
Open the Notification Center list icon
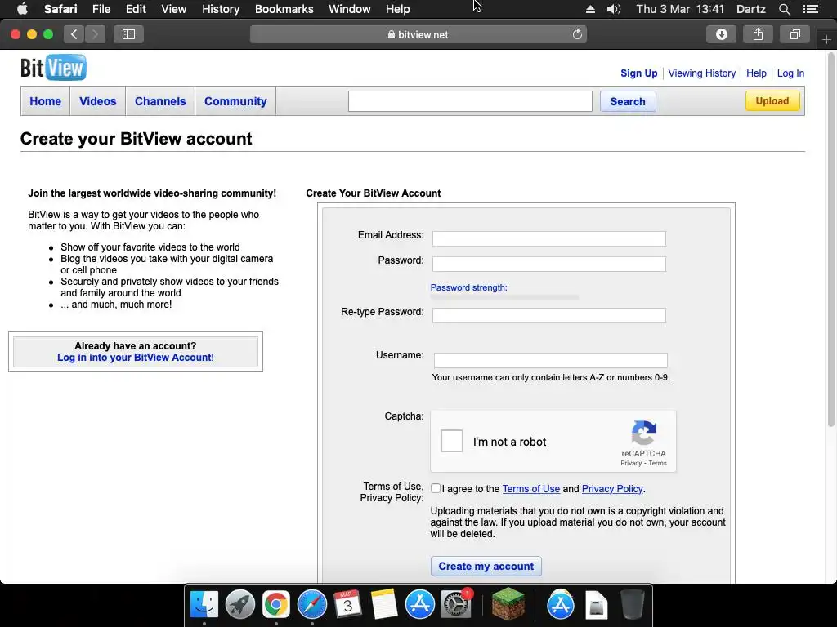pyautogui.click(x=811, y=9)
